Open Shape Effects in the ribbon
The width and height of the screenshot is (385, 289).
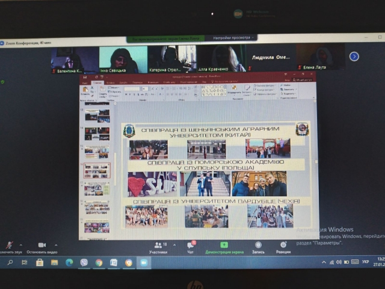coord(265,94)
